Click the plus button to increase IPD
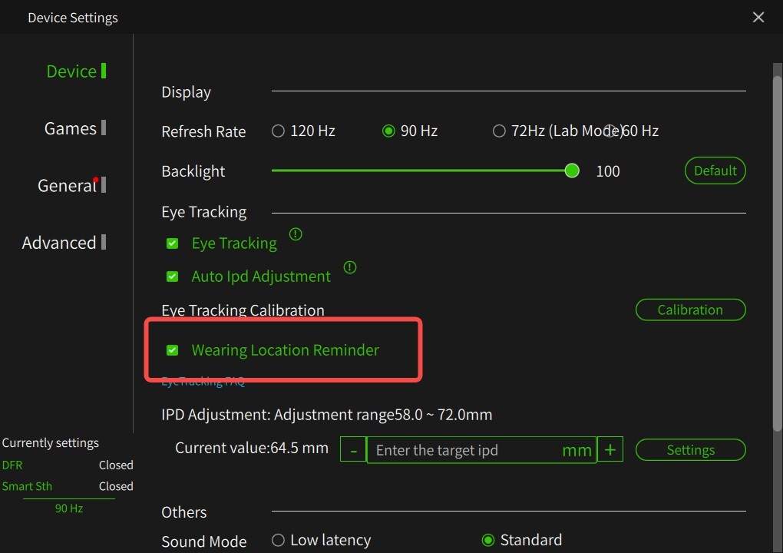 [610, 450]
